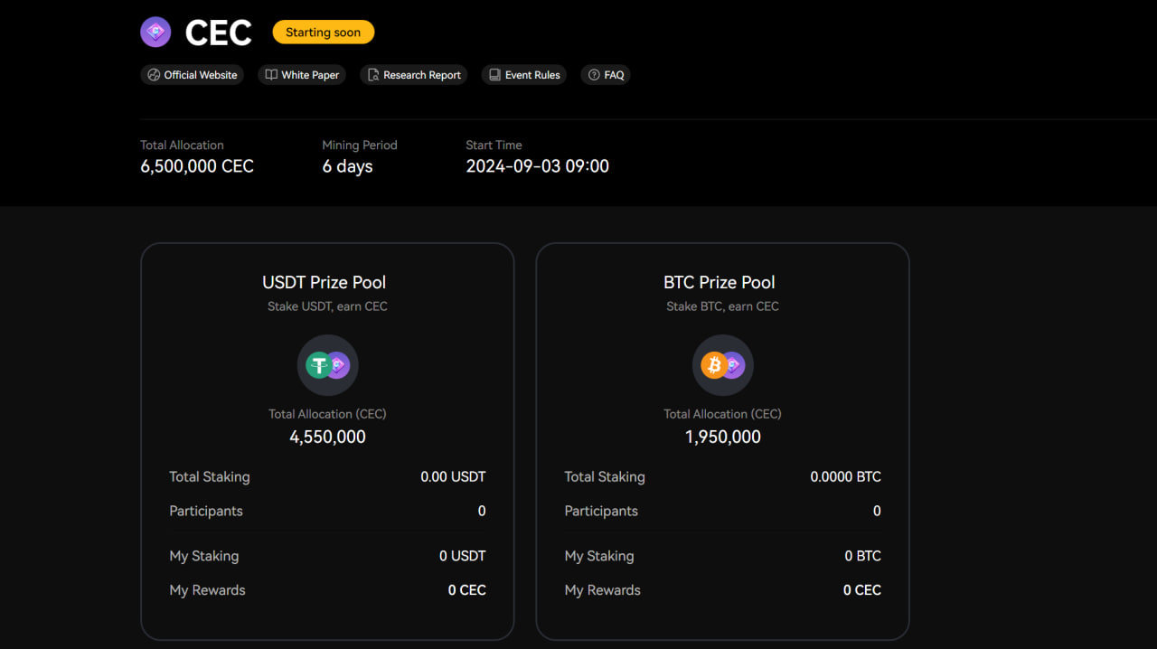1157x649 pixels.
Task: Open the FAQ page
Action: click(615, 75)
